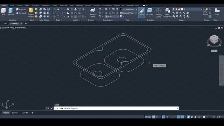The width and height of the screenshot is (224, 126).
Task: Click the solid Intersect icon
Action: point(41,16)
